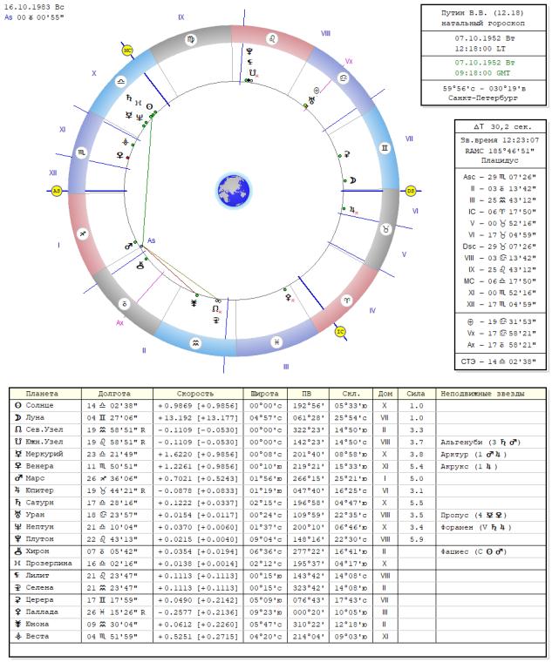Select the yellow AS ascendant marker
This screenshot has height=669, width=552.
pyautogui.click(x=58, y=190)
